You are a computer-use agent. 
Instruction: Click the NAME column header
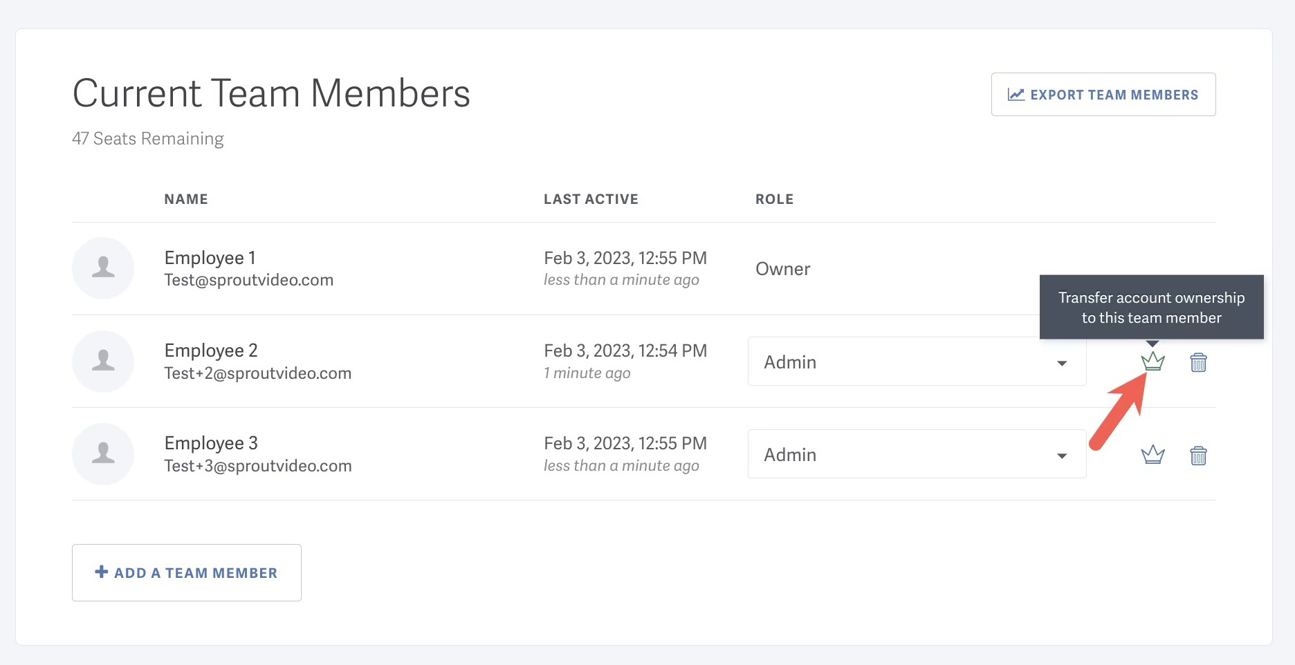185,199
